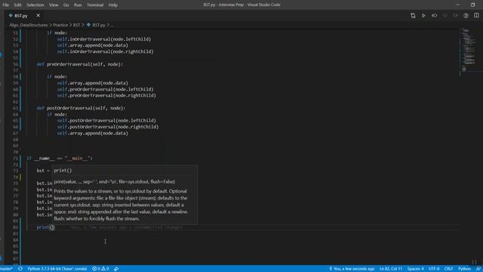This screenshot has width=483, height=272.
Task: Click 'def preOrderTraversal(self, node):' line
Action: click(x=79, y=64)
